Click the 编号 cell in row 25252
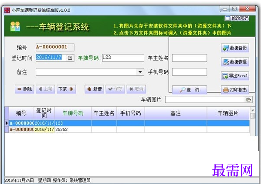The image size is (261, 184). point(21,129)
